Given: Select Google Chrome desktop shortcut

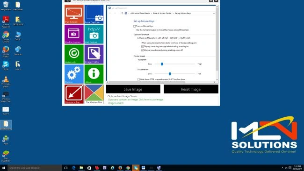Looking at the screenshot, I should [6, 37].
